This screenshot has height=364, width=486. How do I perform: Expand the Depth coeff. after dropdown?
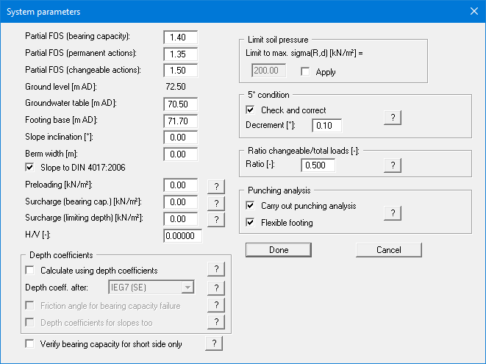(188, 288)
